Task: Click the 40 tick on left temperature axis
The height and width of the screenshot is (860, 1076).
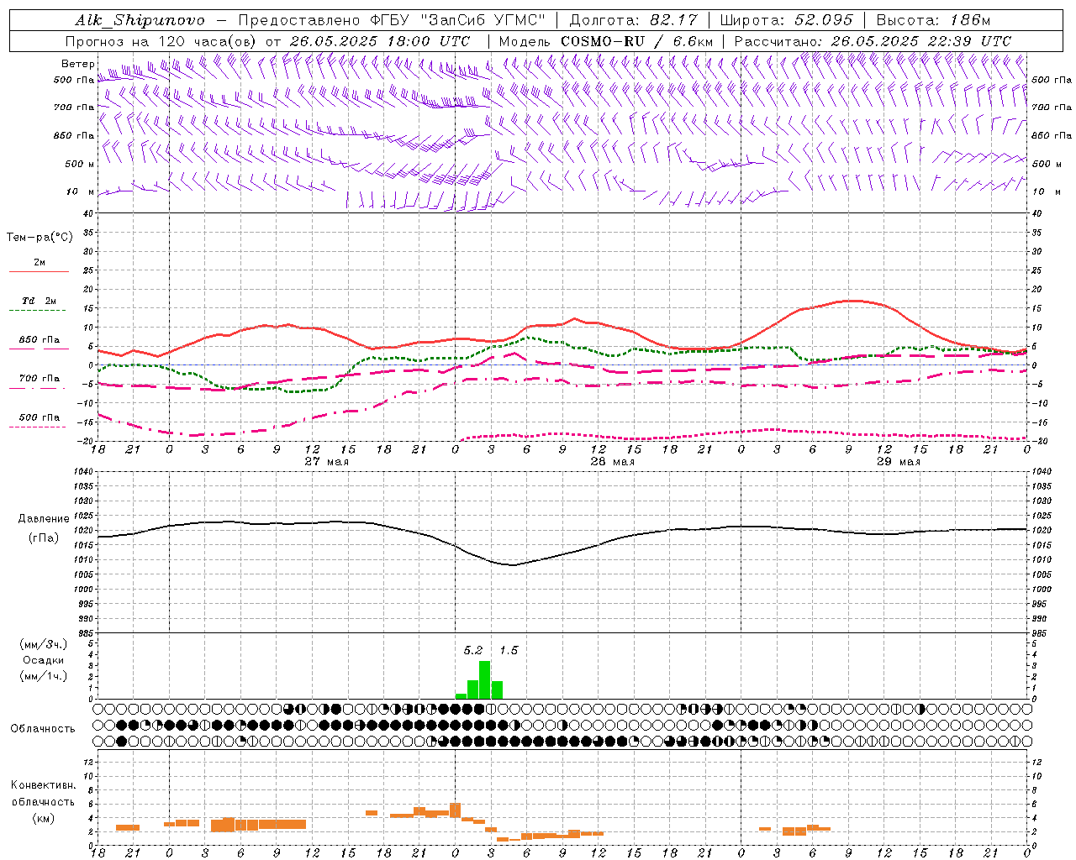Action: click(89, 213)
